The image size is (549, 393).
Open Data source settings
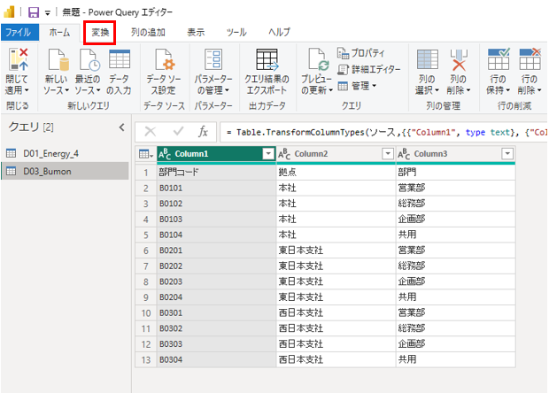(164, 59)
